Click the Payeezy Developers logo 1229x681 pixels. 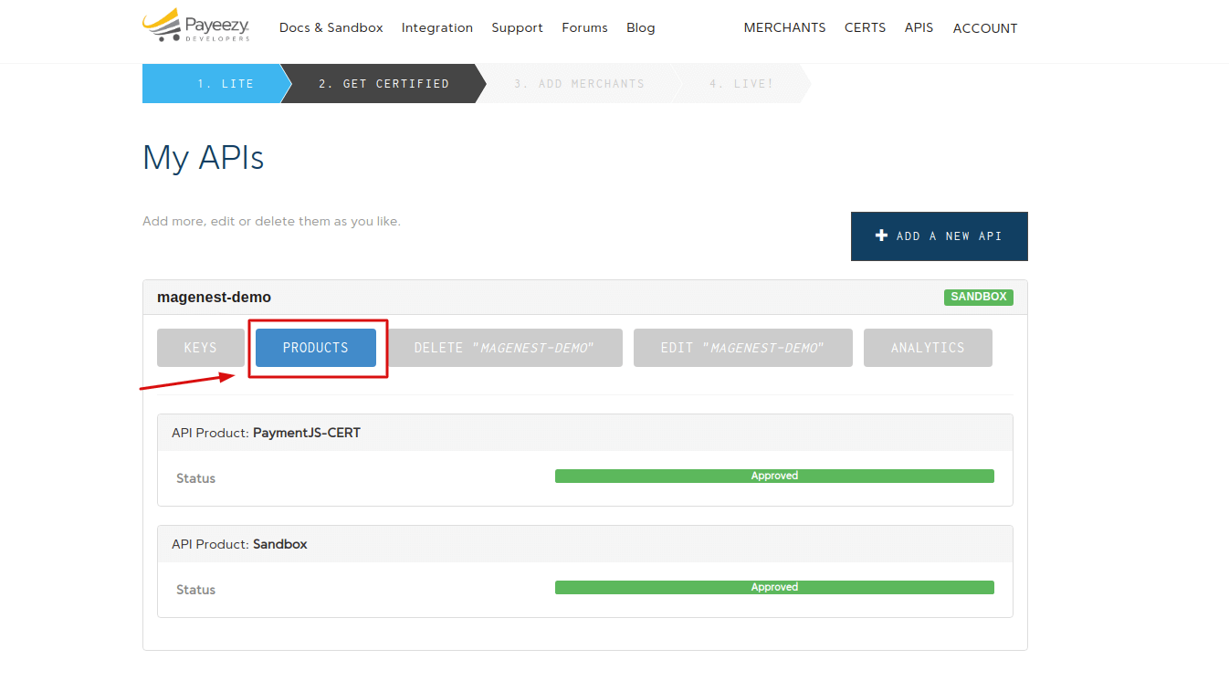coord(196,26)
